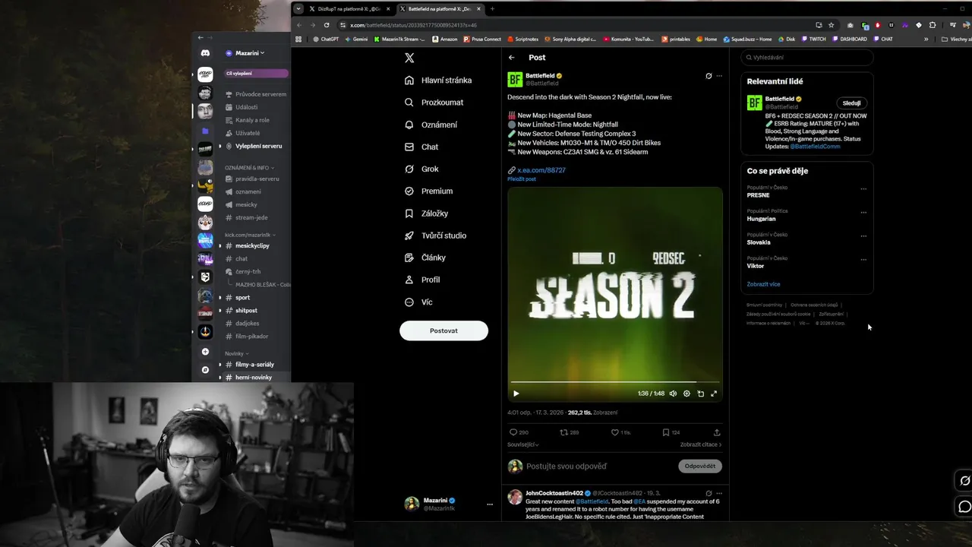Bookmark this page with the star icon
This screenshot has width=972, height=547.
[832, 25]
